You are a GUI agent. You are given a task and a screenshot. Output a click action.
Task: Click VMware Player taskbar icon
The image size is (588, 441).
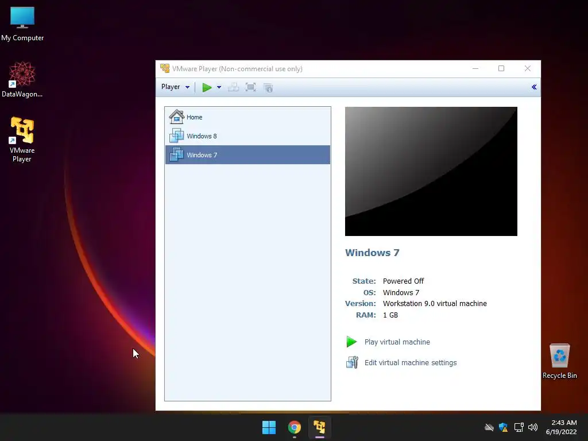click(319, 427)
